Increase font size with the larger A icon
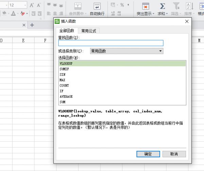204x171 pixels. pyautogui.click(x=32, y=5)
